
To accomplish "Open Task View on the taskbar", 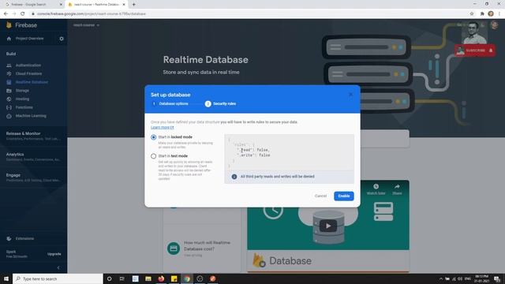I will point(122,278).
